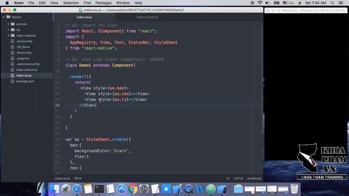Open Terminal from the Dock

[99, 189]
